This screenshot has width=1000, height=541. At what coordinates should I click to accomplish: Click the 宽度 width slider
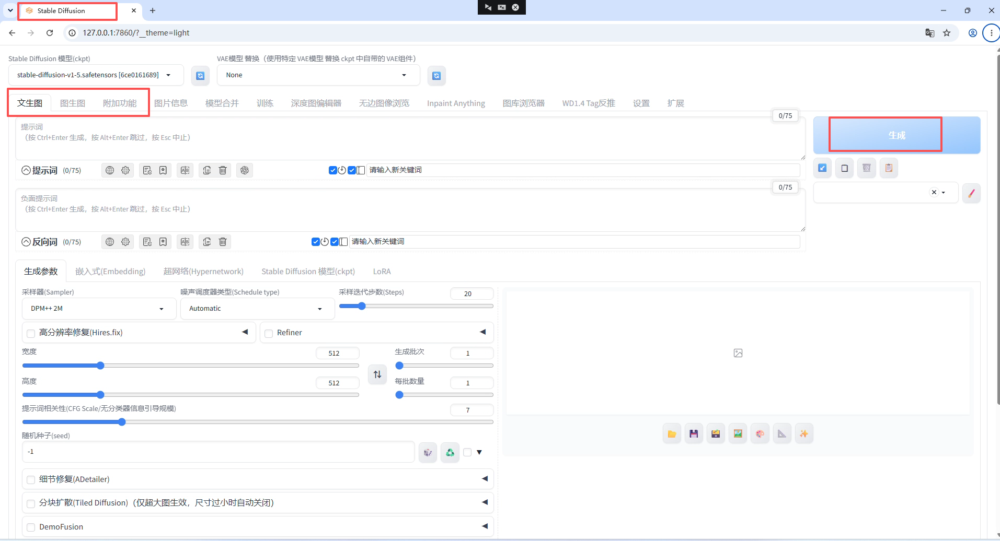click(x=190, y=366)
